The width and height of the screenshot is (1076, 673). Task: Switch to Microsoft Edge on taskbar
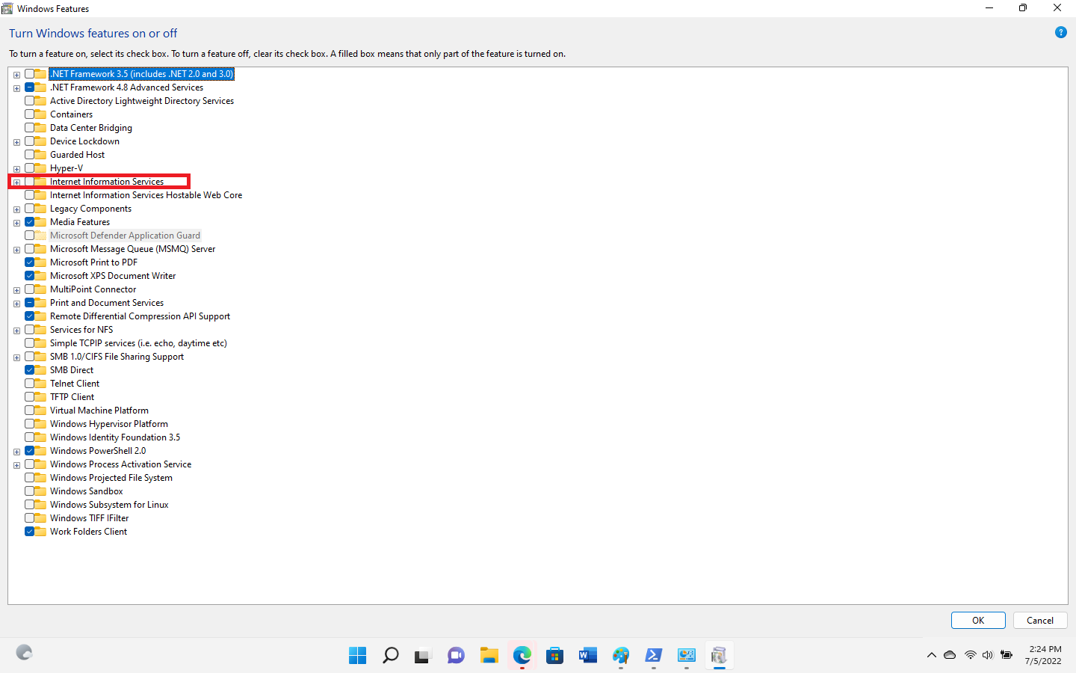pos(522,656)
